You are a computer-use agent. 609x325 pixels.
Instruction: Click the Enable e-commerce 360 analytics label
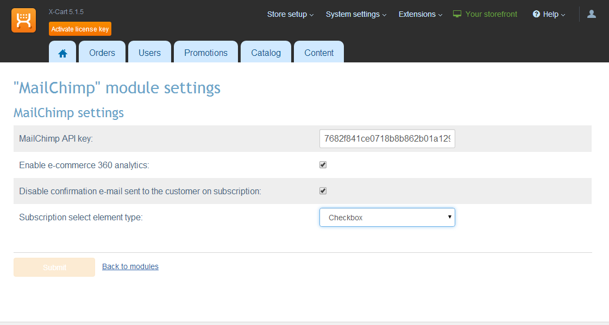84,165
